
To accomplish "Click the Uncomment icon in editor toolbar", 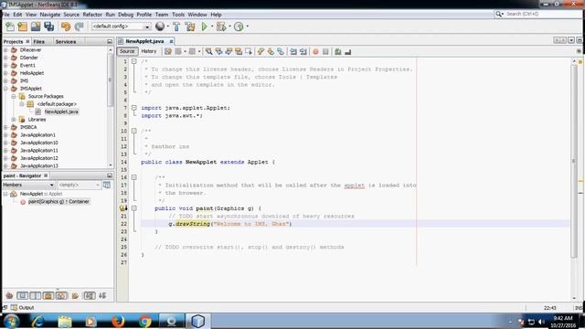I will click(347, 51).
